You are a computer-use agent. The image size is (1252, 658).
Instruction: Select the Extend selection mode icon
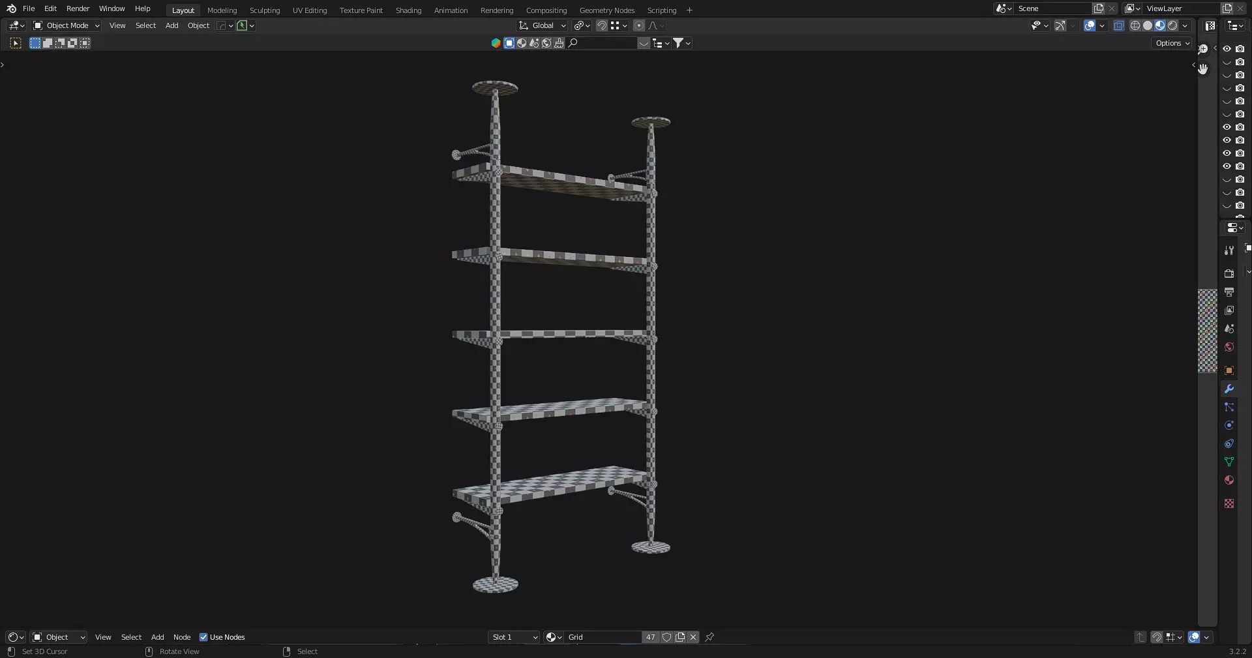[x=48, y=43]
